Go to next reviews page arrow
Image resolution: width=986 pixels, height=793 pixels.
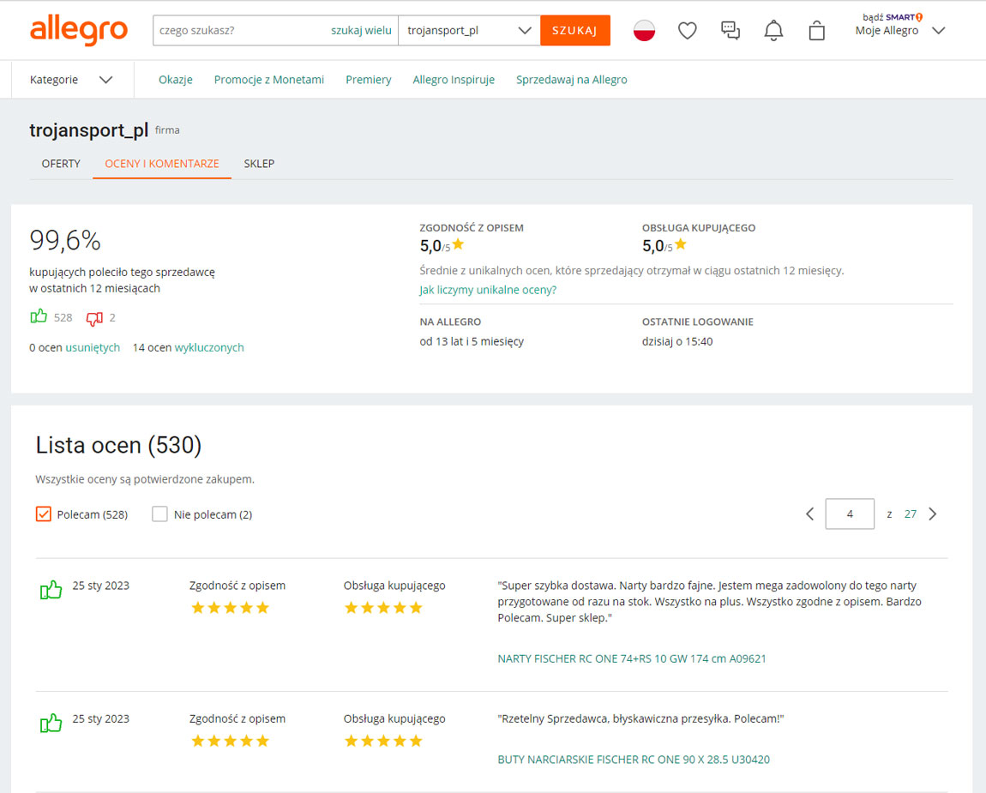click(x=933, y=514)
